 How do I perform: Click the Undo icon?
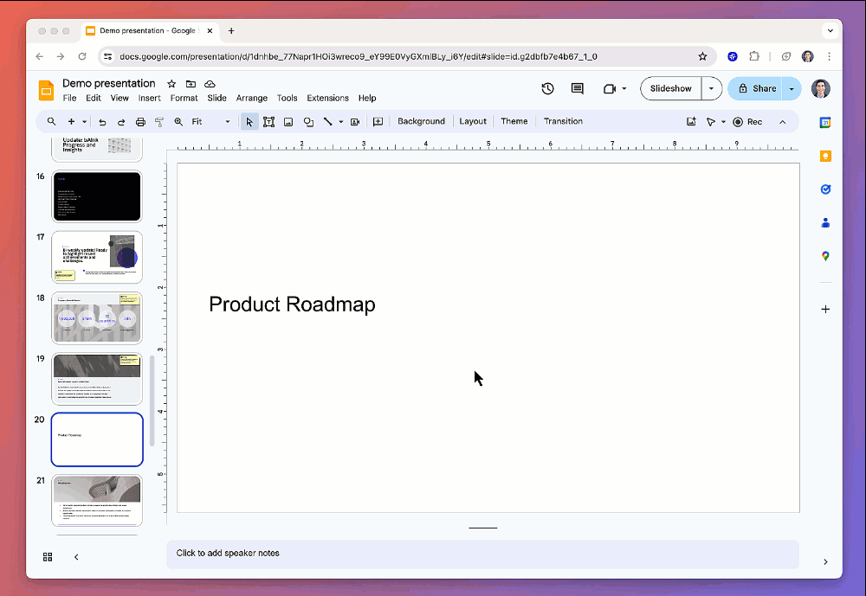(x=102, y=121)
